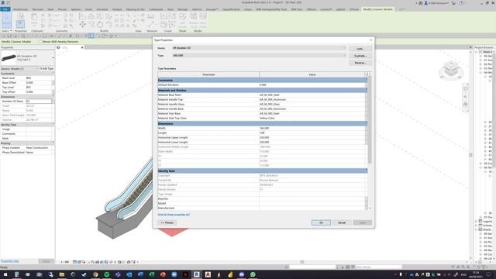Click Edit Type in Properties palette
Viewport: 496px width, 279px height.
(x=46, y=69)
